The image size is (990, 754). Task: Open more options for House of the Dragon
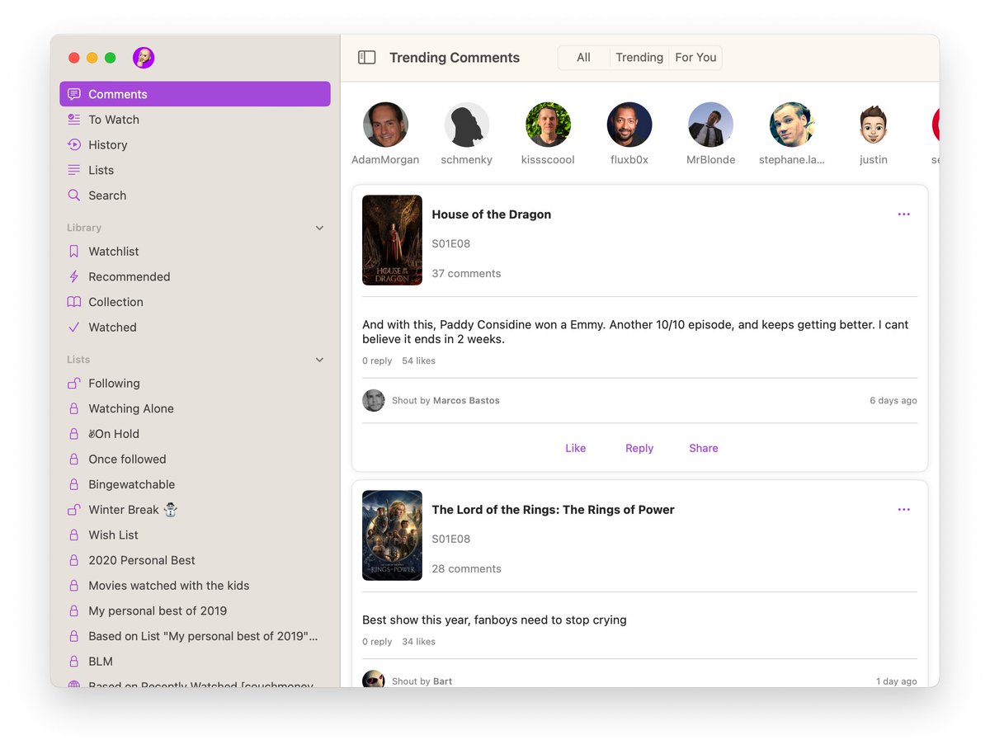point(903,214)
